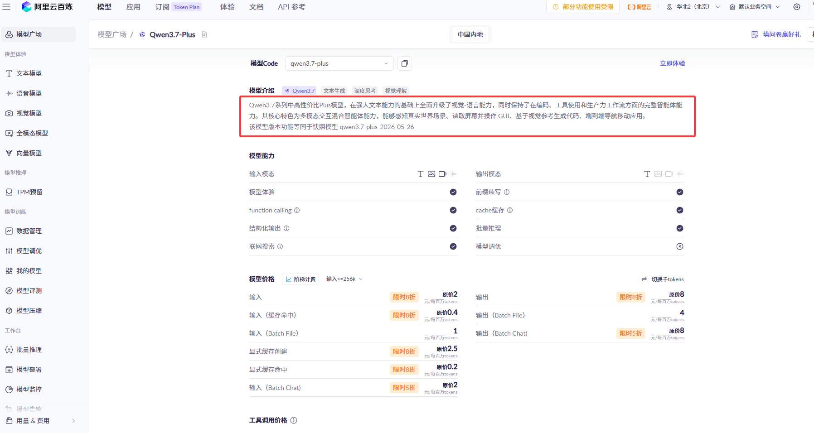Screen dimensions: 814x433
Task: Click the 阿里云百炼 logo
Action: tap(47, 7)
